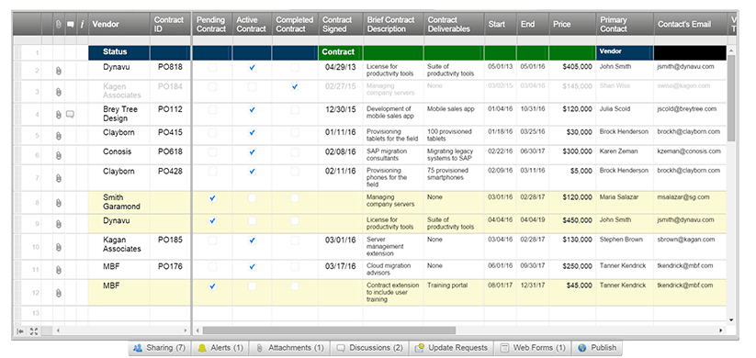This screenshot has height=358, width=756.
Task: Open attachment paperclip on Kagan Associates PO184 row
Action: coord(59,92)
